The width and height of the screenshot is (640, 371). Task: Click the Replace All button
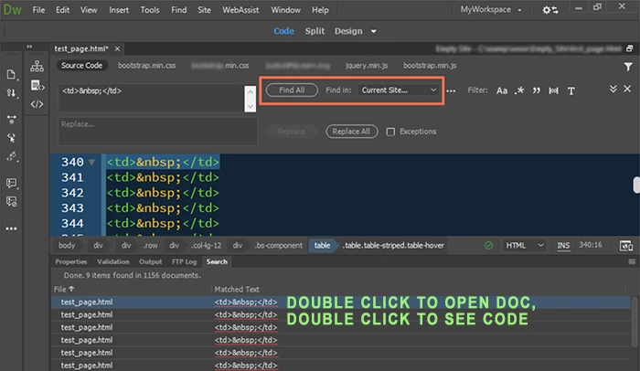(351, 132)
